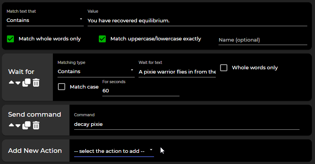This screenshot has height=164, width=315.
Task: Move the Wait for action down
Action: tap(18, 83)
